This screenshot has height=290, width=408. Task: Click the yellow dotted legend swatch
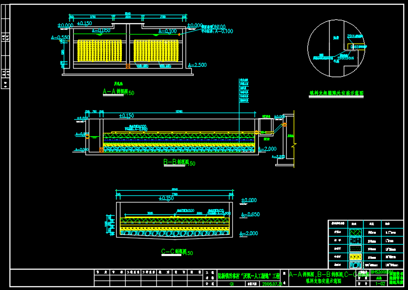click(356, 257)
